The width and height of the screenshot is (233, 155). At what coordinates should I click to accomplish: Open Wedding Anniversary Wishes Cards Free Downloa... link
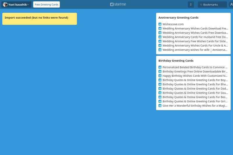(x=195, y=33)
